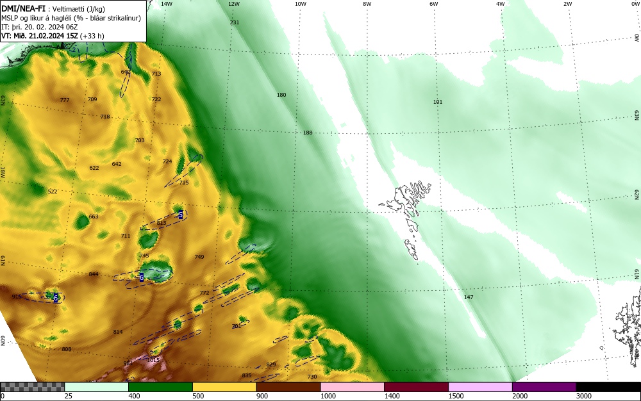Click the 829 value on the map
Image resolution: width=641 pixels, height=401 pixels.
271,364
